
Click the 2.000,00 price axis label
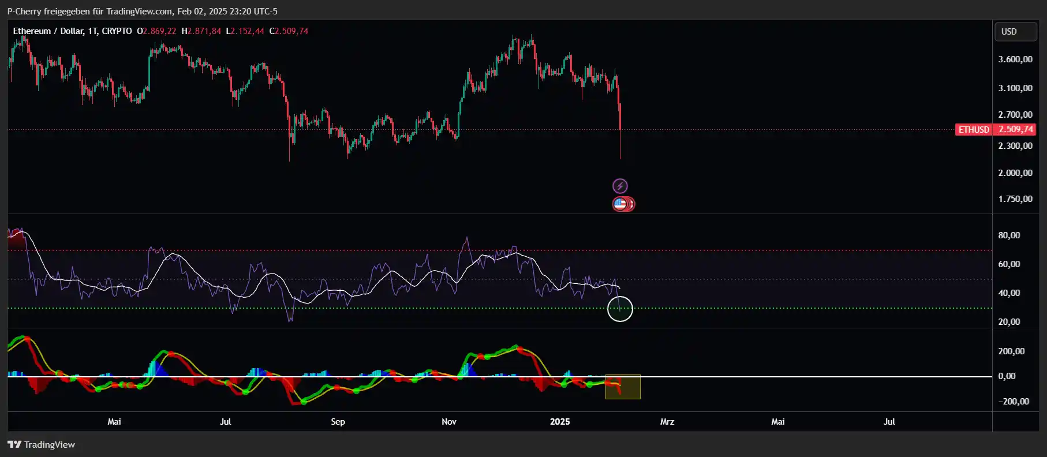(x=1015, y=173)
